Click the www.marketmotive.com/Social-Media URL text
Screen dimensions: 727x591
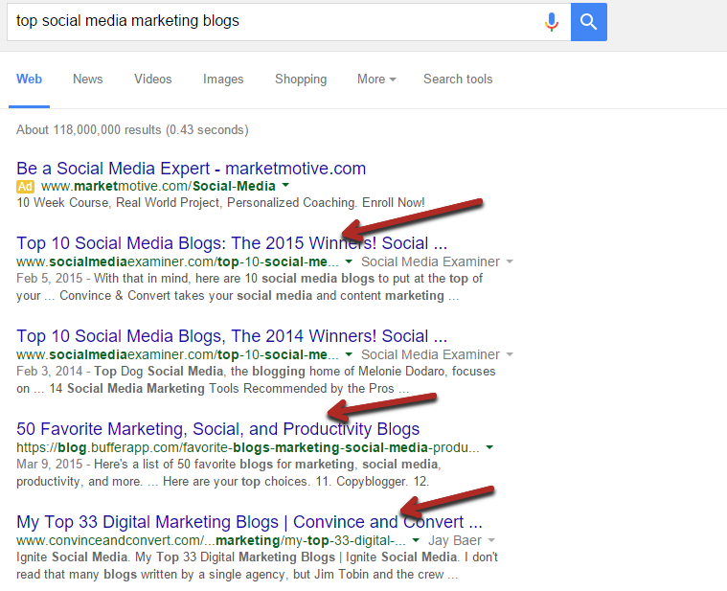click(x=158, y=187)
